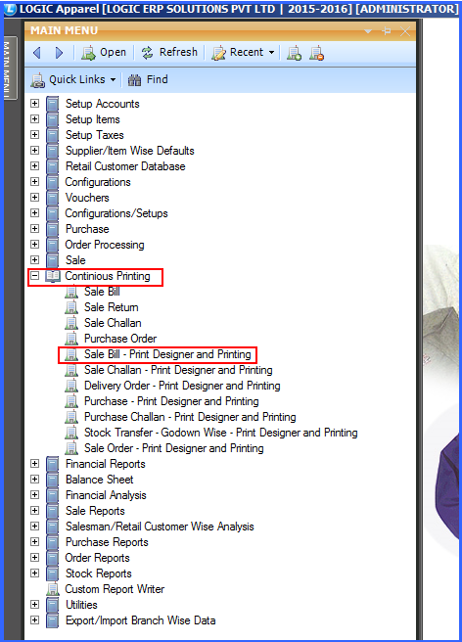Screen dimensions: 462x642
Task: Click the forward navigation arrow icon
Action: (x=59, y=53)
